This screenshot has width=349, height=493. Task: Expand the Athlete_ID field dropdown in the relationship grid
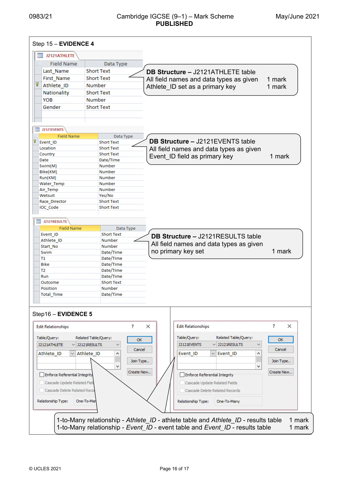coord(73,353)
